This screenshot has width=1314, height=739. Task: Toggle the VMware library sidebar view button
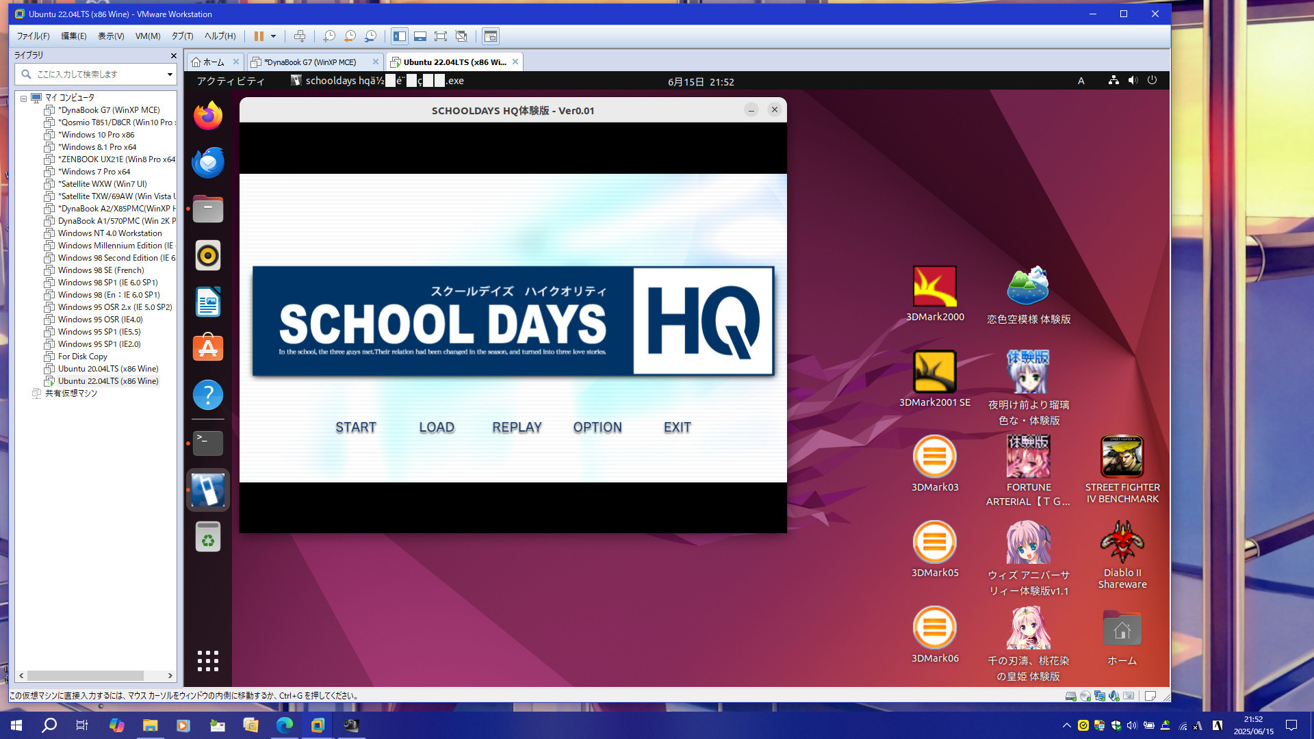400,36
